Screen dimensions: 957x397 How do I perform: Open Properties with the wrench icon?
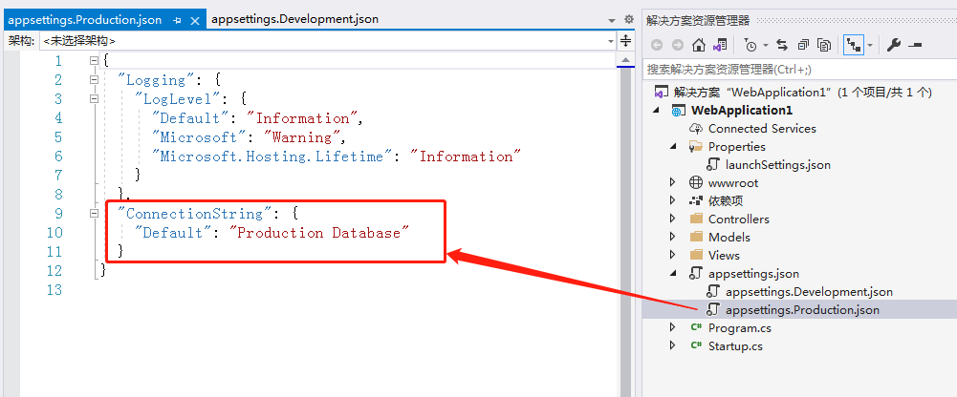click(894, 45)
